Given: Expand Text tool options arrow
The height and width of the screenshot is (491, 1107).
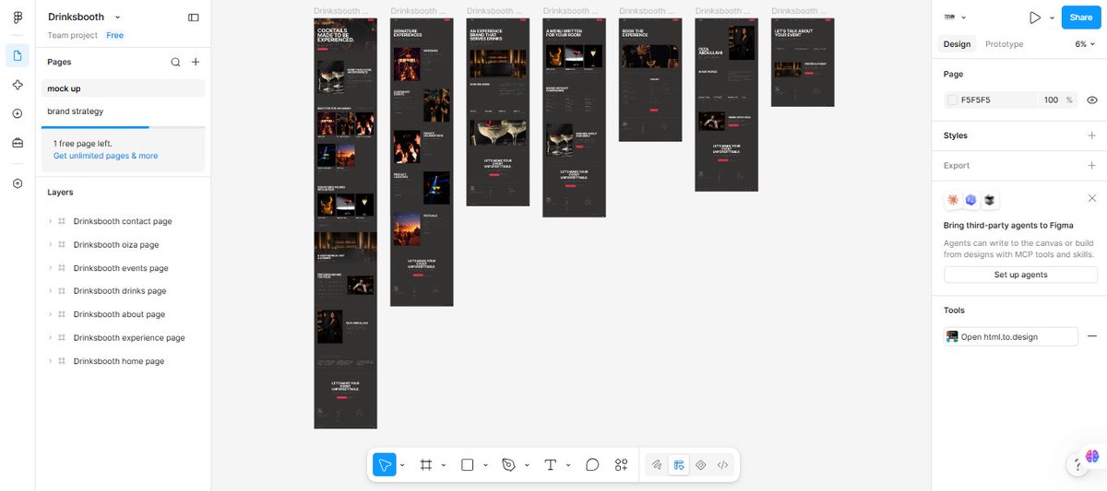Looking at the screenshot, I should coord(568,465).
